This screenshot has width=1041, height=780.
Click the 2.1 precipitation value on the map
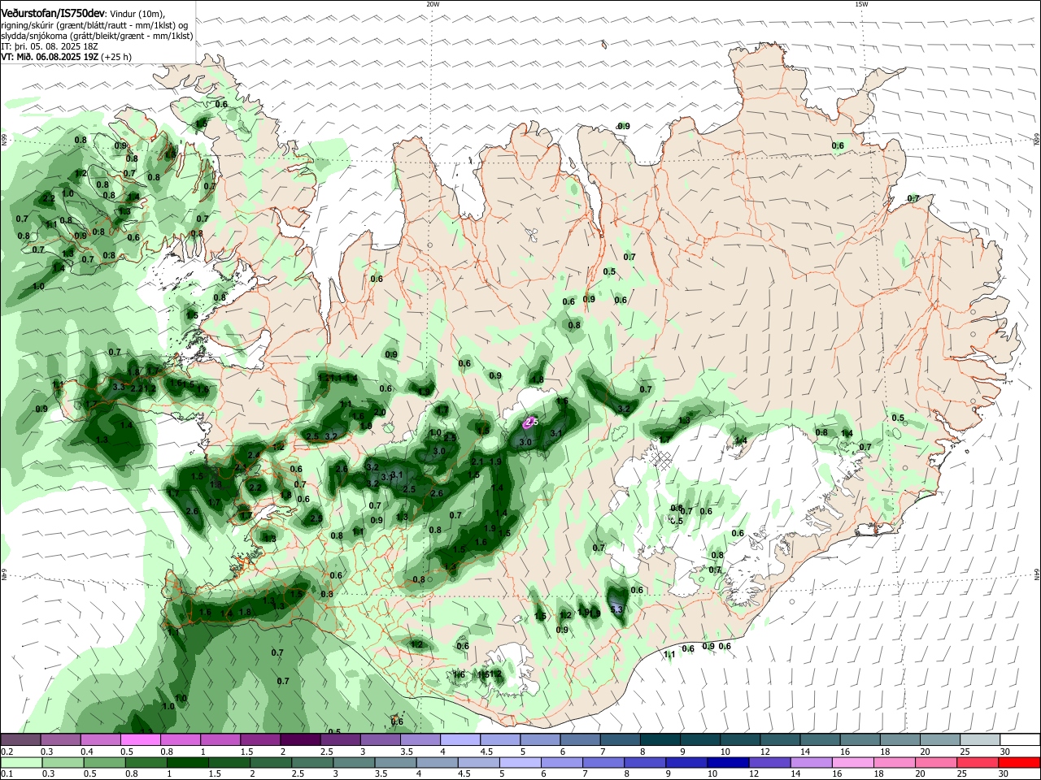[477, 461]
